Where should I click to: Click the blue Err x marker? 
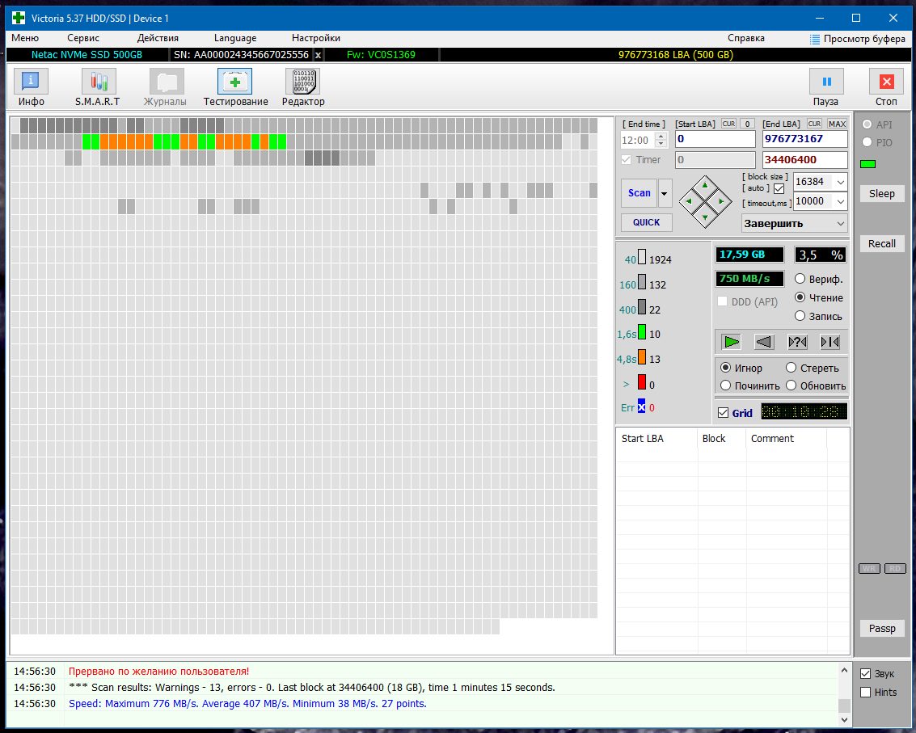(641, 407)
